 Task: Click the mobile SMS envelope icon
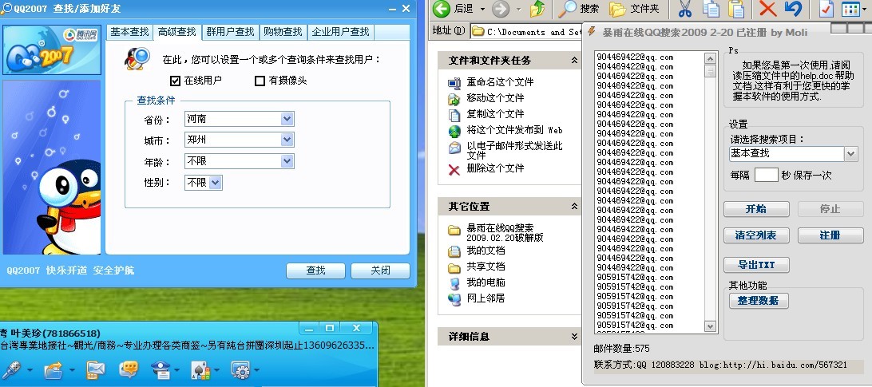click(x=95, y=370)
